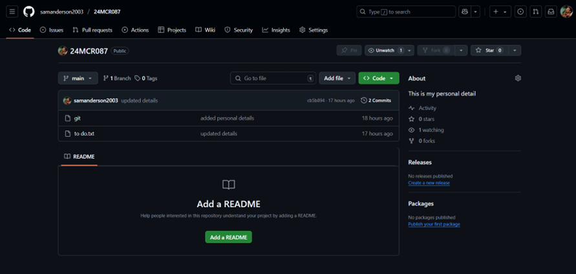576x274 pixels.
Task: Click the clock icon beside 2 Commits
Action: coord(364,101)
